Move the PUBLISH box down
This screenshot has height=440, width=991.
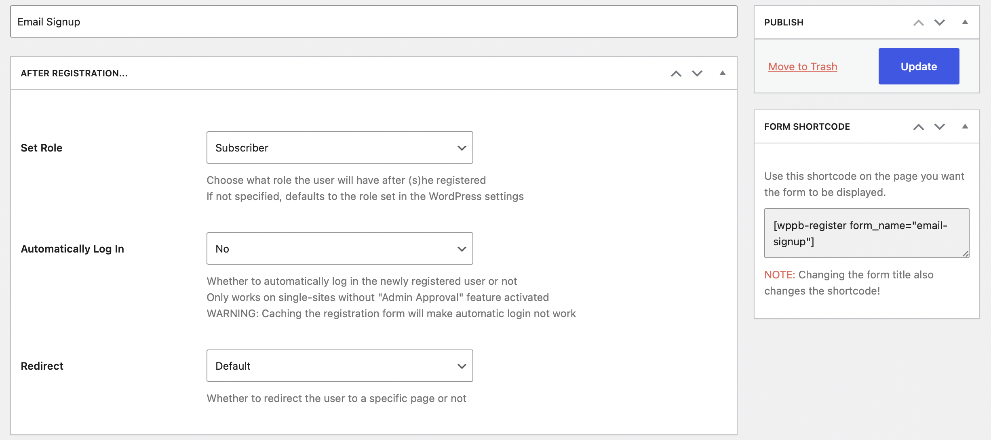click(x=940, y=23)
